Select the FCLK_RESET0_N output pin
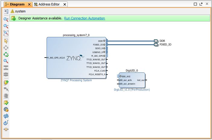 click(x=98, y=75)
